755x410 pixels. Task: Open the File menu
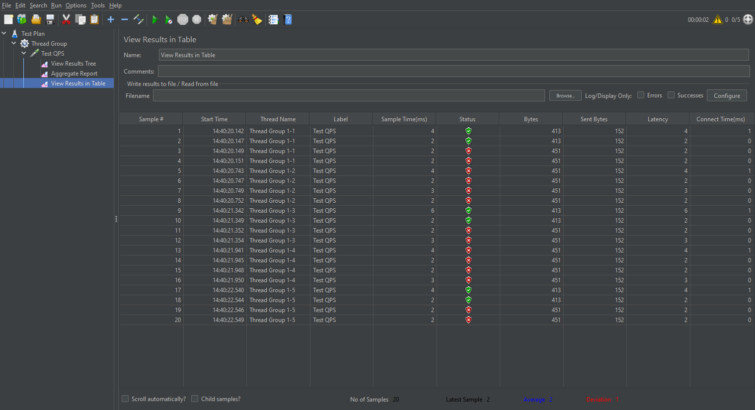pos(6,5)
